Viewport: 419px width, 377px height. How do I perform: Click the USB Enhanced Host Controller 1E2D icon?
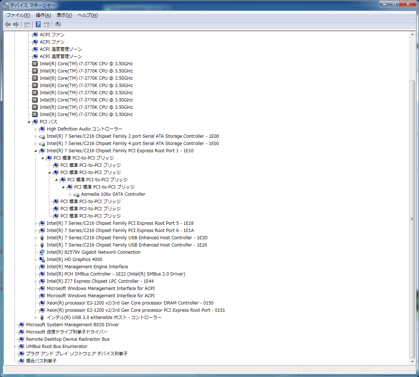tap(42, 238)
